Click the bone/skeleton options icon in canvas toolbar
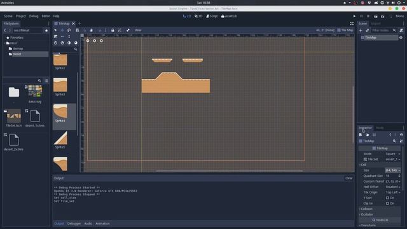Image resolution: width=407 pixels, height=229 pixels. coord(128,30)
